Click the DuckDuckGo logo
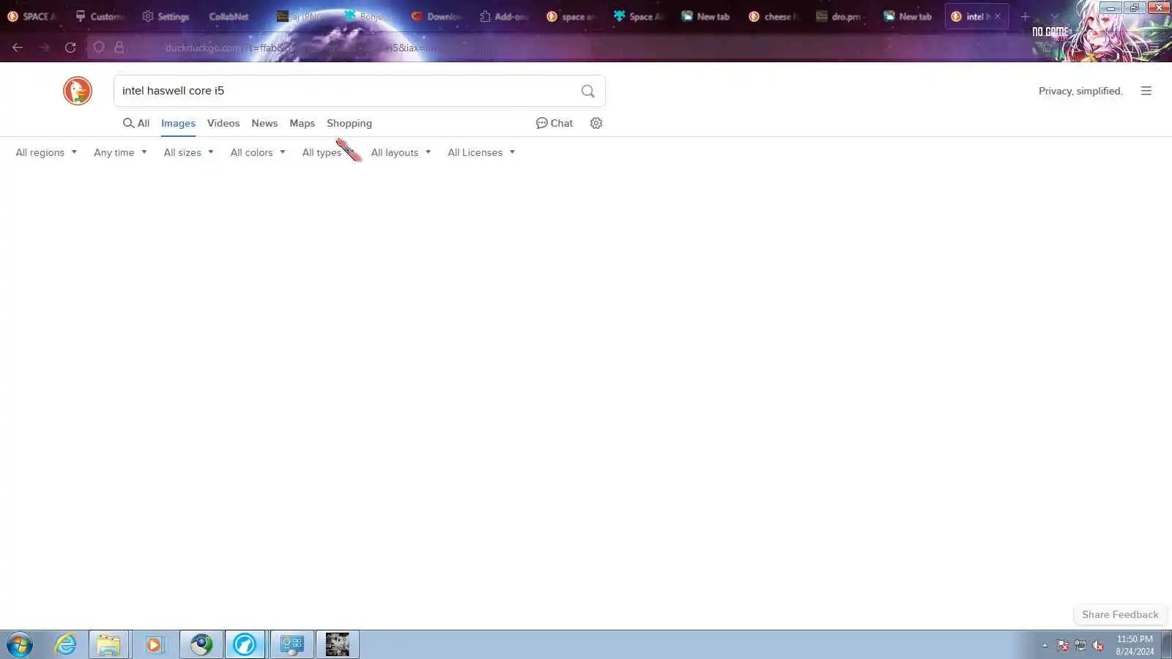 (77, 91)
